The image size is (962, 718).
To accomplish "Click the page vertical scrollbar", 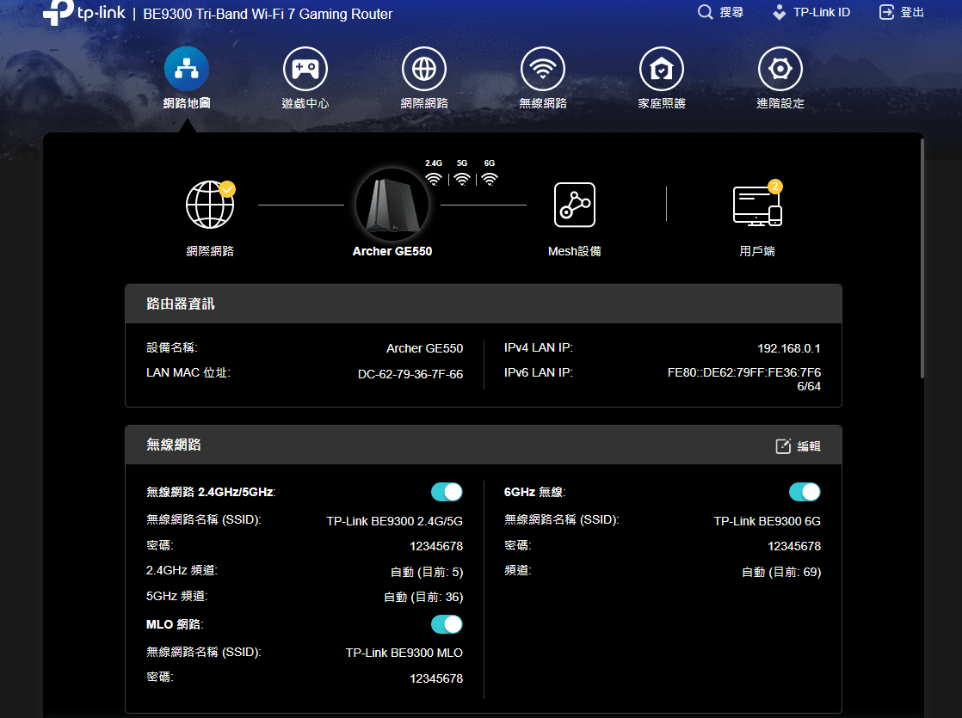I will click(922, 258).
